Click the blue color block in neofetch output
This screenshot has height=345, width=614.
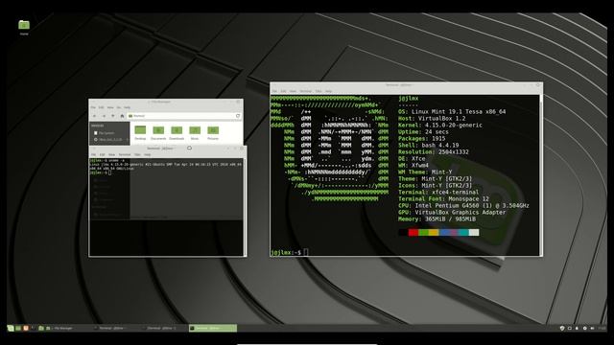click(x=443, y=232)
